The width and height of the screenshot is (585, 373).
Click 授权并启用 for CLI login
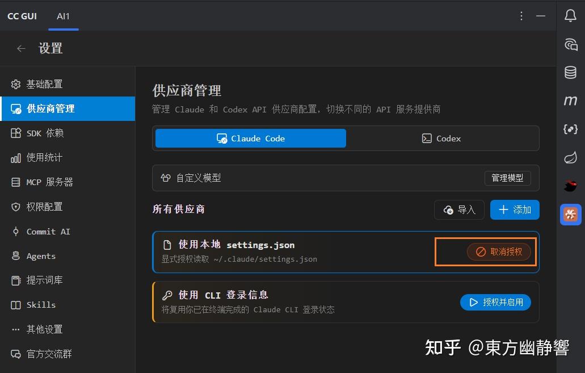click(495, 302)
